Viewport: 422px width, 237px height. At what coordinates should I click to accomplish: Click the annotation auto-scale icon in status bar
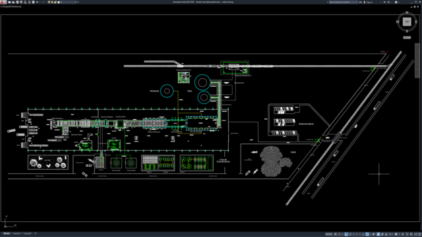pyautogui.click(x=382, y=234)
